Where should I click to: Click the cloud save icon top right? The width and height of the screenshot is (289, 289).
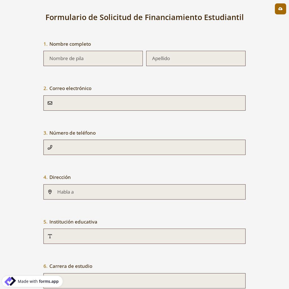280,9
